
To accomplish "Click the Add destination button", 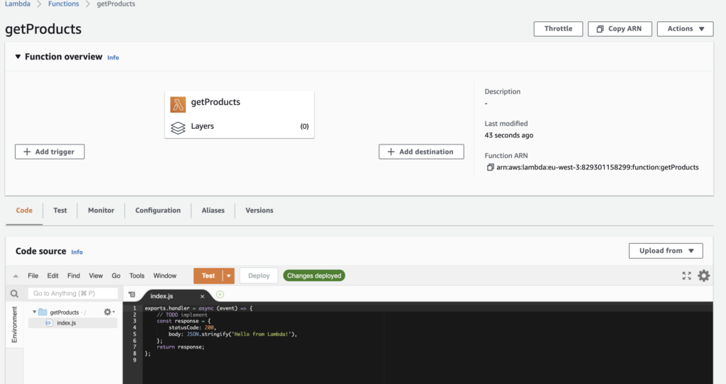I will (421, 152).
